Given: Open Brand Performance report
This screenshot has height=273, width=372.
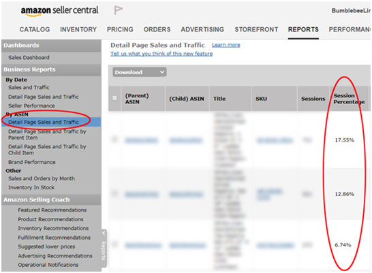Looking at the screenshot, I should [32, 162].
